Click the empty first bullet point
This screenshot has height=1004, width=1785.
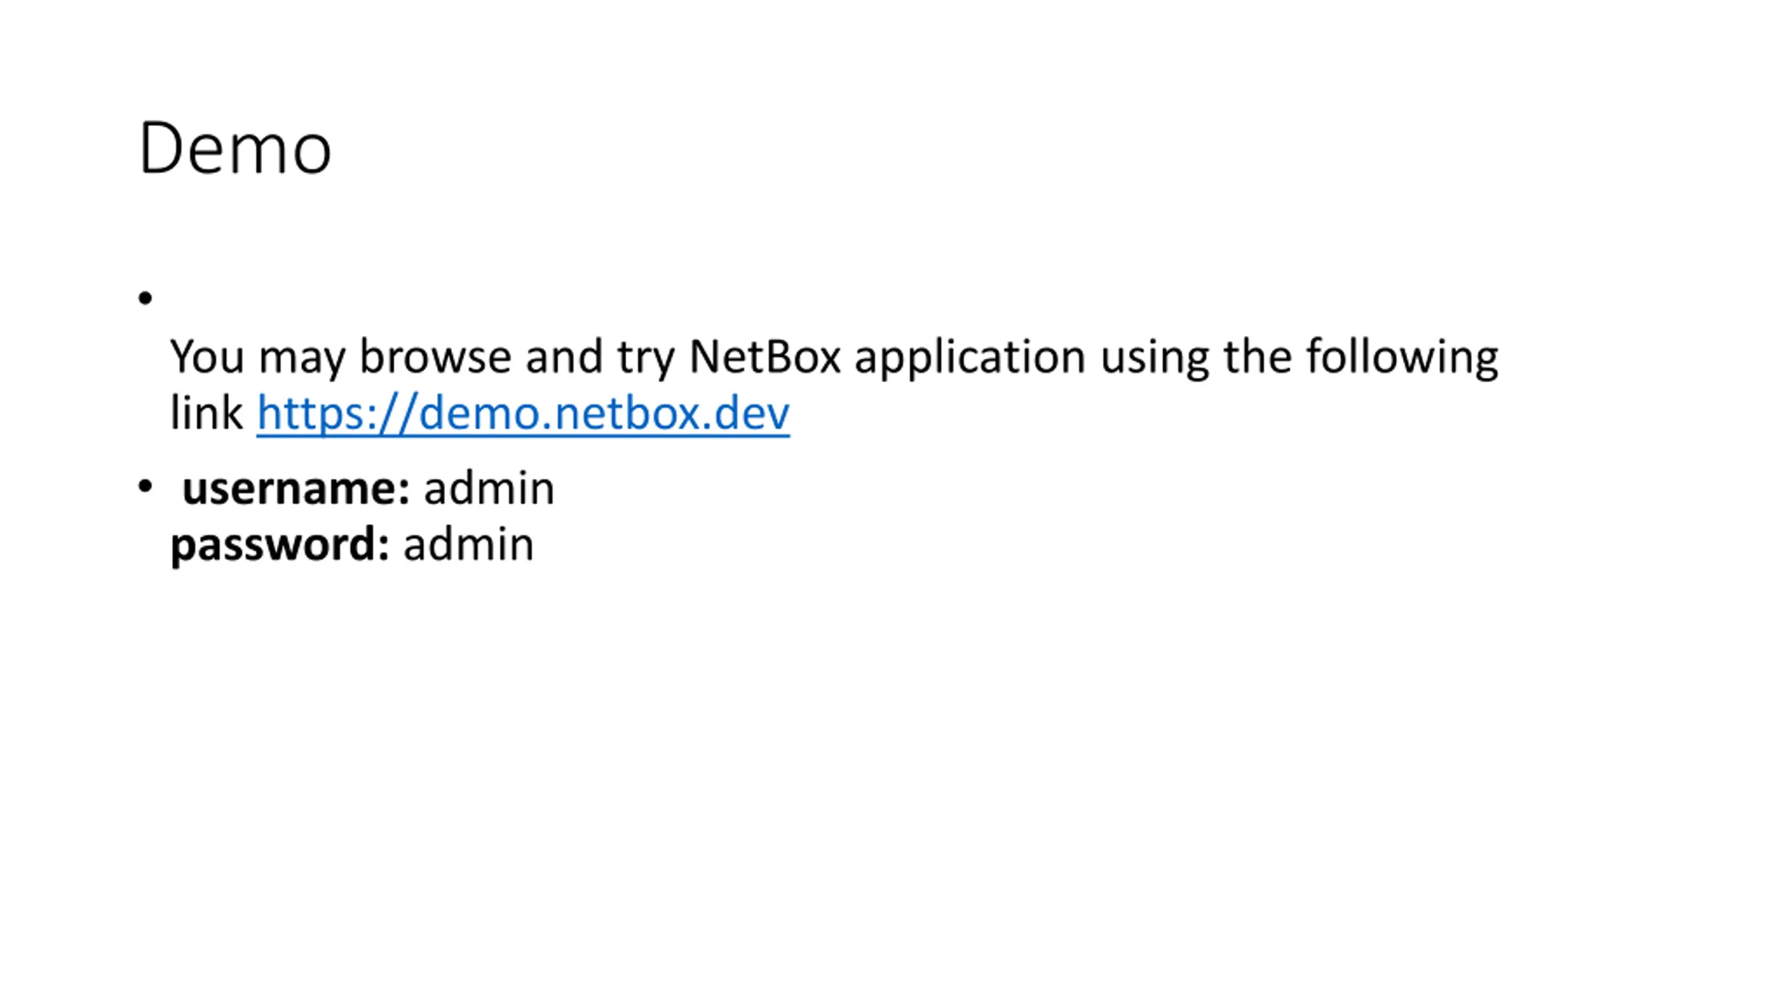[x=145, y=298]
